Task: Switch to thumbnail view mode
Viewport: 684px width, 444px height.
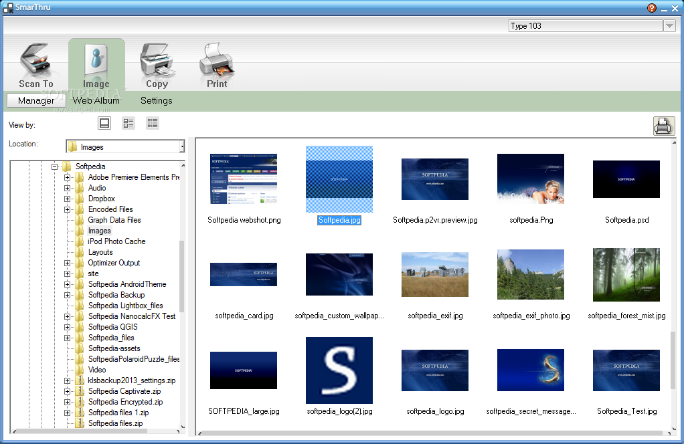Action: pyautogui.click(x=104, y=123)
